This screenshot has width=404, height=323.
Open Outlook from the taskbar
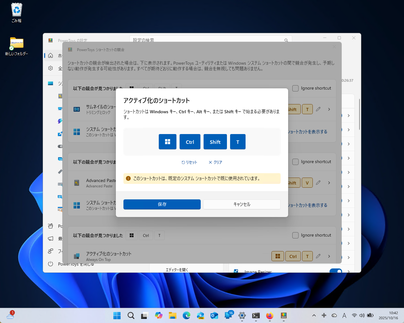pos(214,315)
